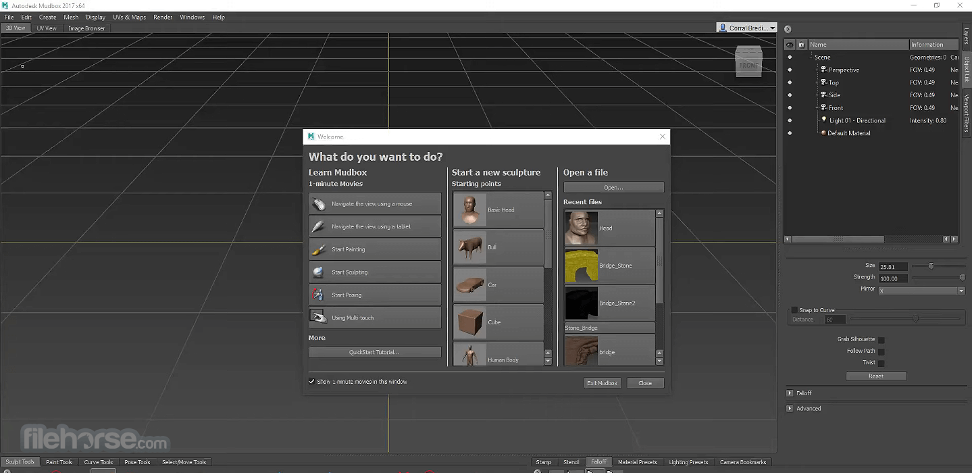Open the Create menu
This screenshot has height=473, width=972.
click(47, 17)
